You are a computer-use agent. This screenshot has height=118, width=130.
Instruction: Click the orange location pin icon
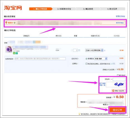pos(6,23)
